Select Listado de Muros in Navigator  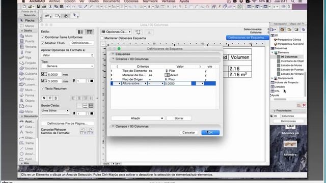[x=292, y=66]
